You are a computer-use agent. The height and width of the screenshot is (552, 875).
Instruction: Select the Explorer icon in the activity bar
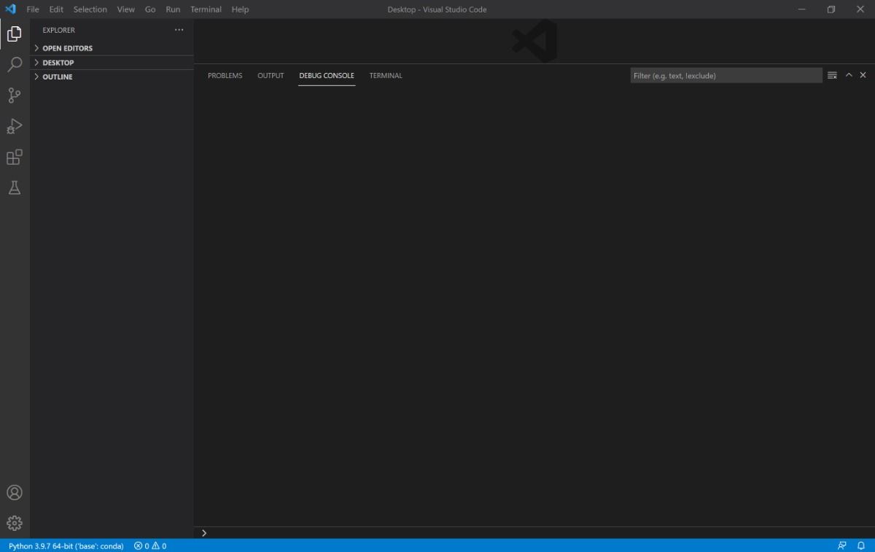point(15,33)
